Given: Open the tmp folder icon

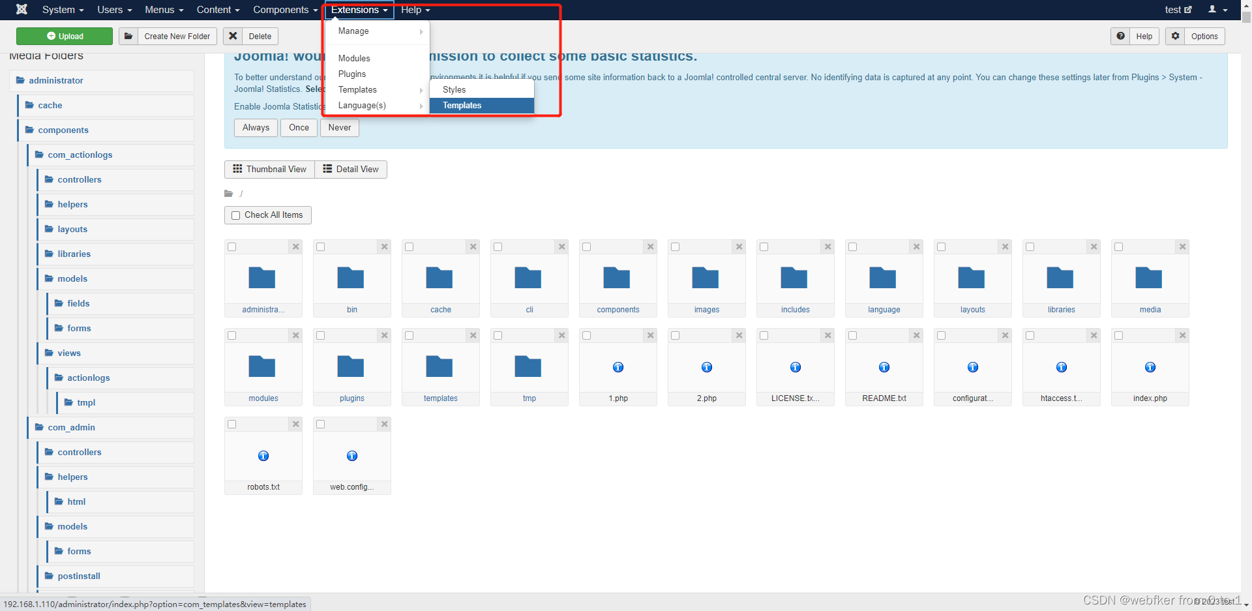Looking at the screenshot, I should [528, 366].
